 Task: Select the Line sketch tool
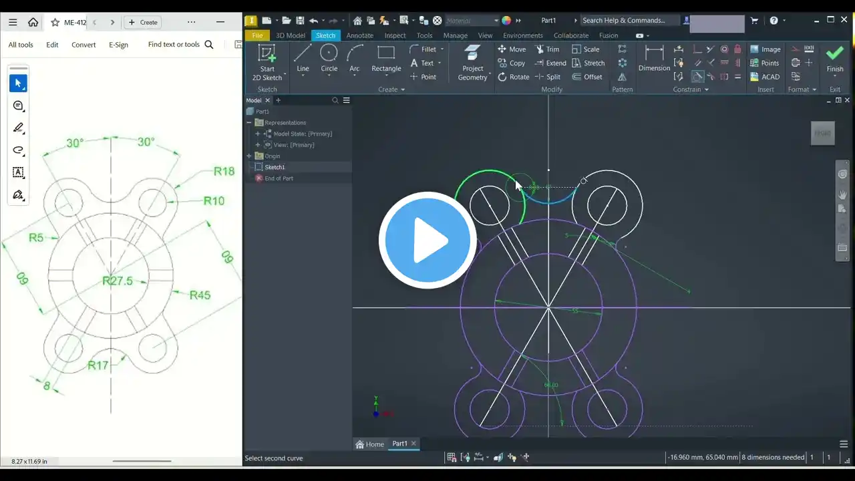pos(303,57)
